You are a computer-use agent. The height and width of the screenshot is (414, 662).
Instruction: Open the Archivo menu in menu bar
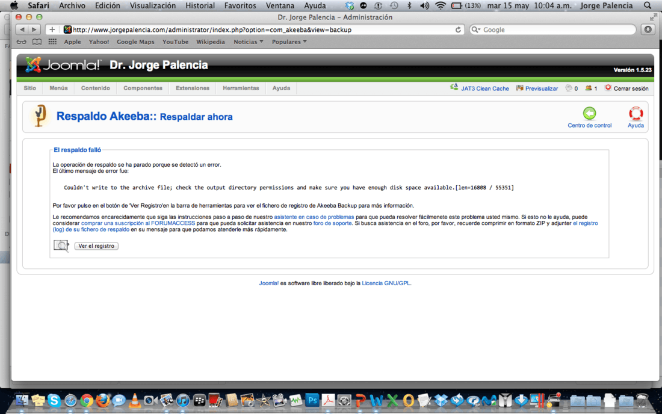pos(72,5)
